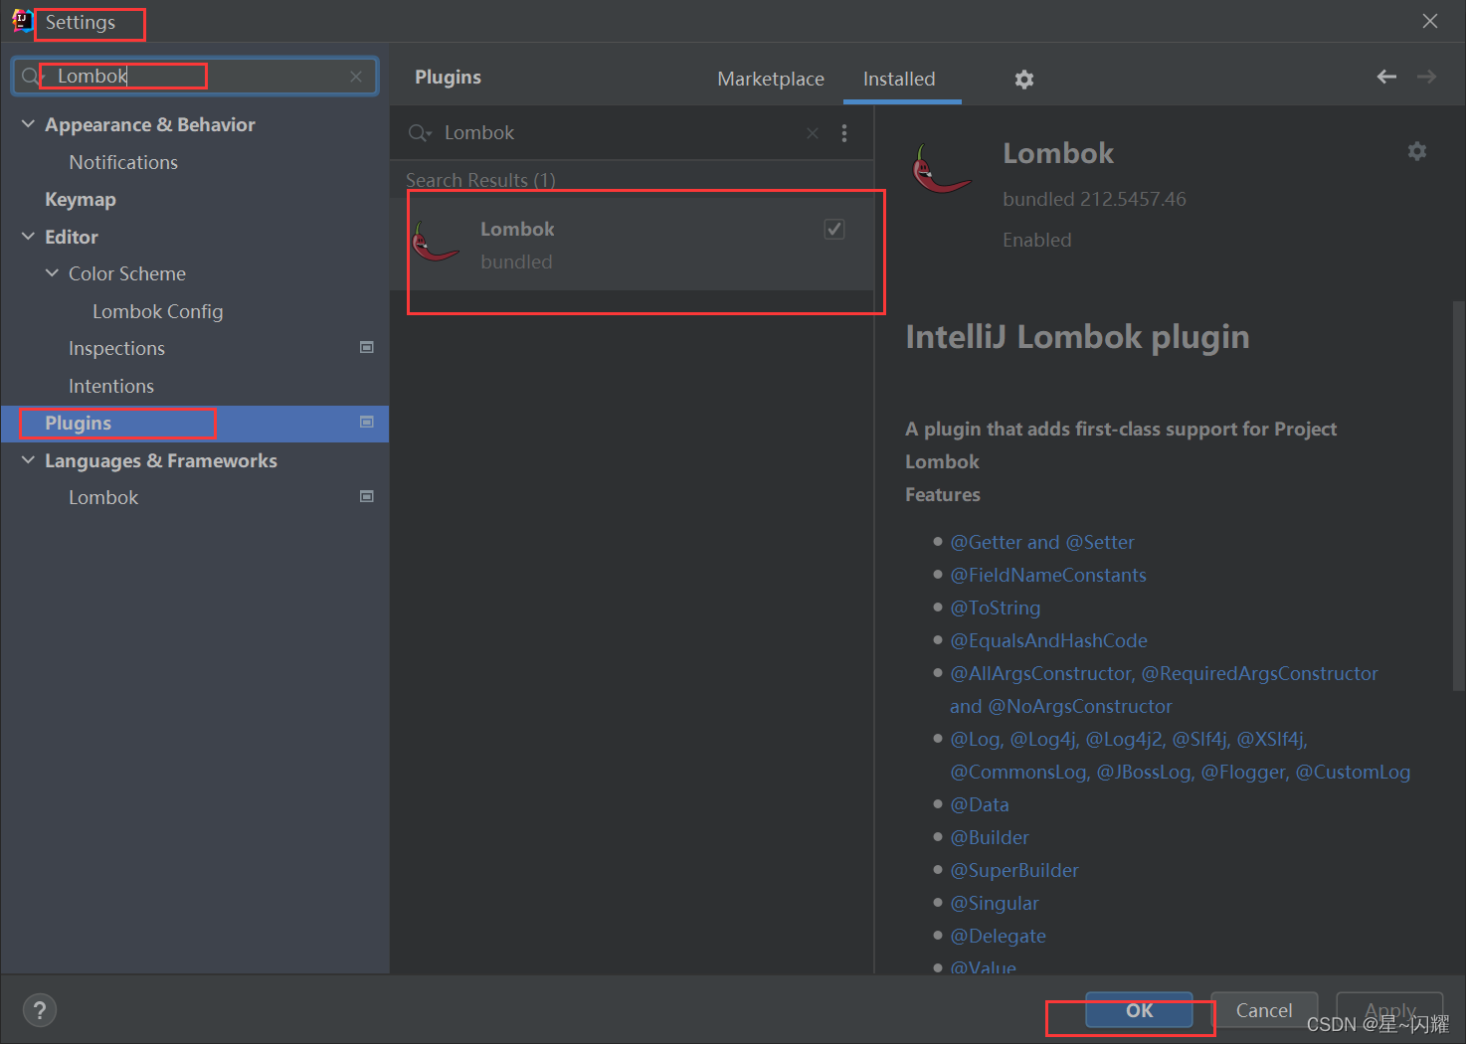This screenshot has width=1466, height=1044.
Task: Click the IntelliJ IDEA logo in title bar
Action: tap(21, 21)
